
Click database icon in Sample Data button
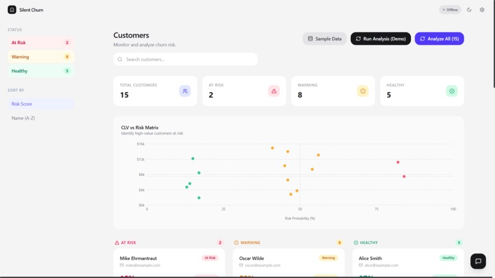(310, 39)
